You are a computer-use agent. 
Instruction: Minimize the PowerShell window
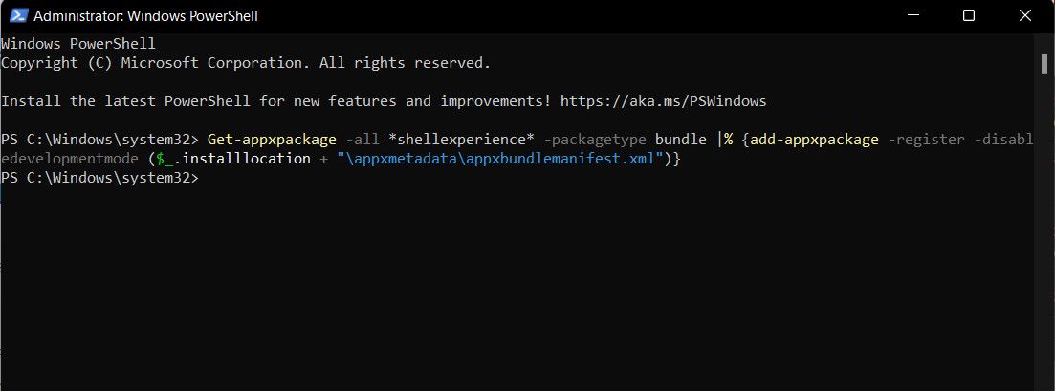pos(915,16)
